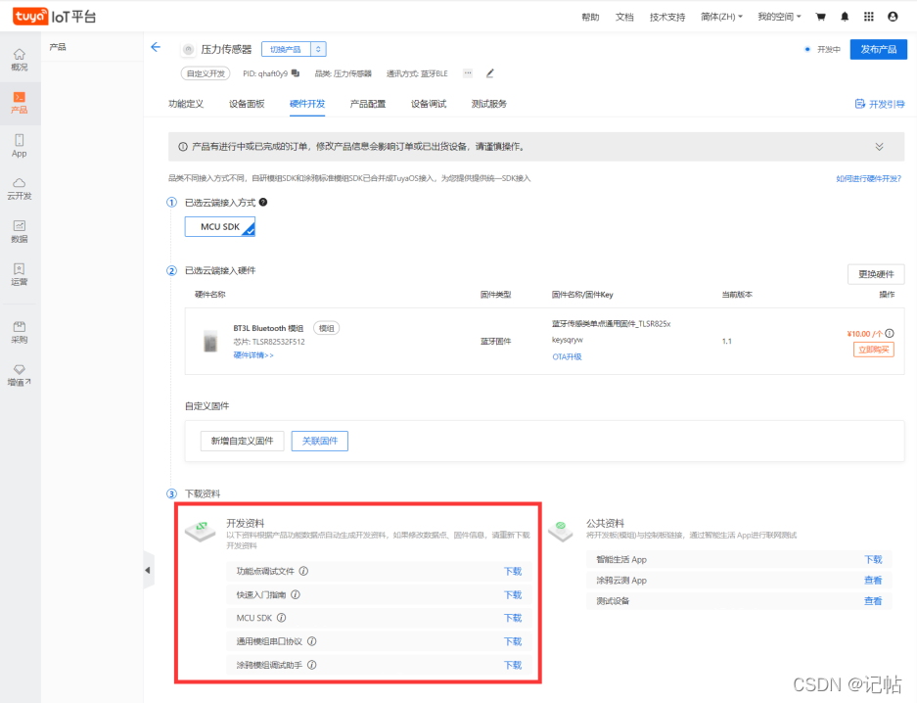Open the 增值 value-added services icon
917x703 pixels.
coord(20,375)
